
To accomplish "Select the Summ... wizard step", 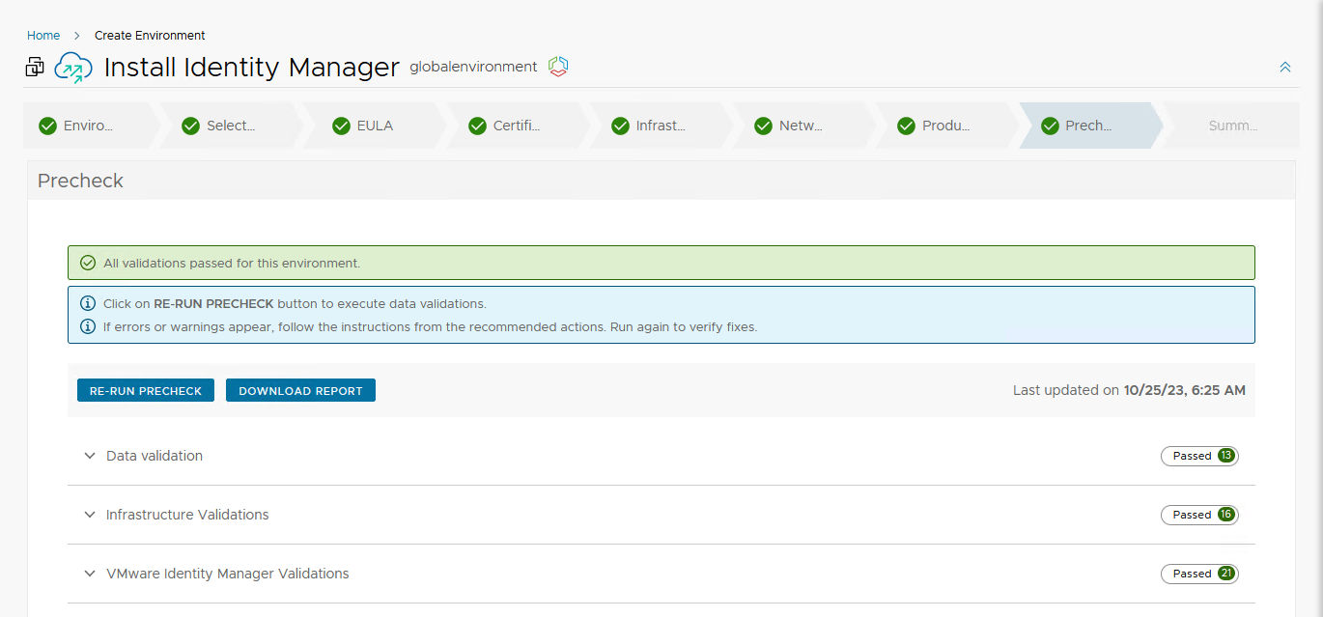I will (1233, 126).
